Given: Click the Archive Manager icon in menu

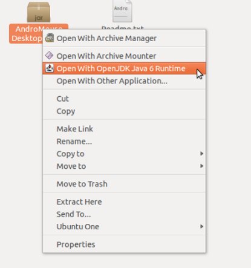Looking at the screenshot, I should click(x=50, y=38).
